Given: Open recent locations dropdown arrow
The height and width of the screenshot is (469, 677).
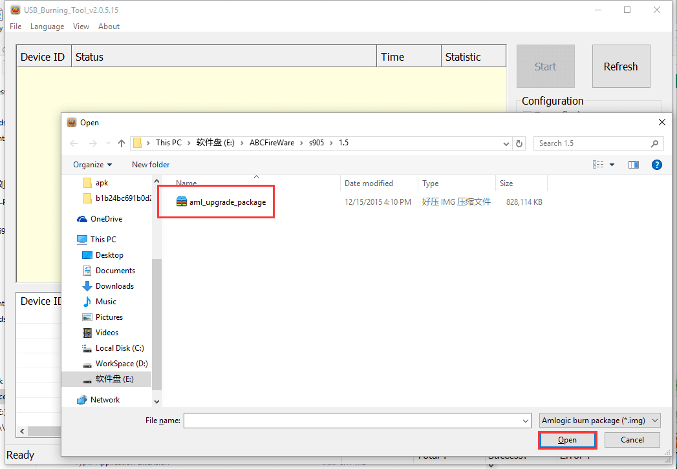Looking at the screenshot, I should click(x=108, y=143).
